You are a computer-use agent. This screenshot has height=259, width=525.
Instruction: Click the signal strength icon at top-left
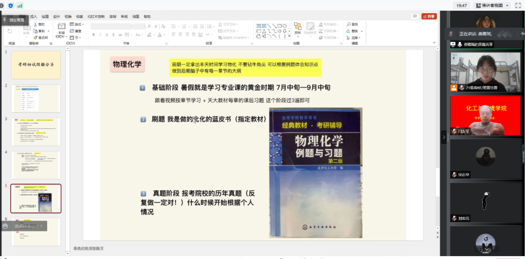point(20,5)
